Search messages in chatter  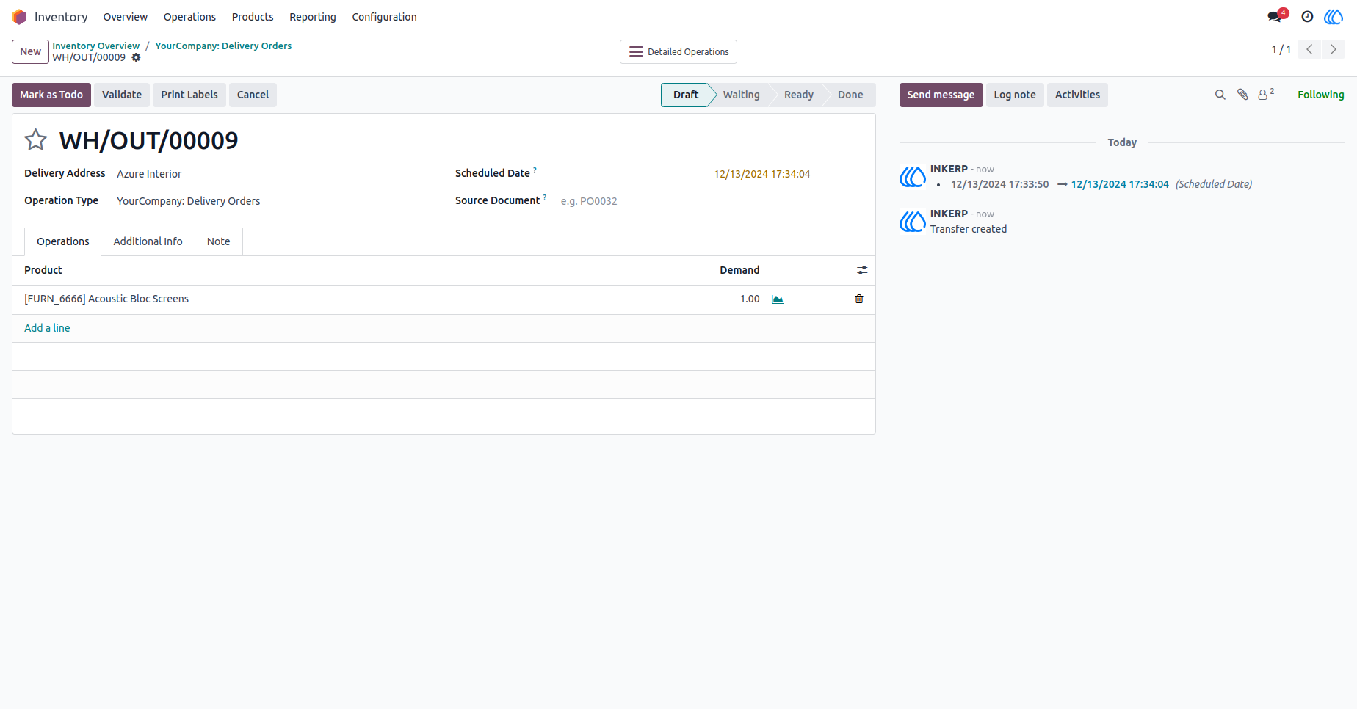tap(1220, 95)
